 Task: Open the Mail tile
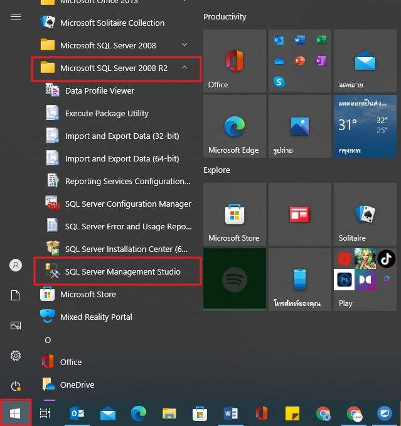coord(365,61)
